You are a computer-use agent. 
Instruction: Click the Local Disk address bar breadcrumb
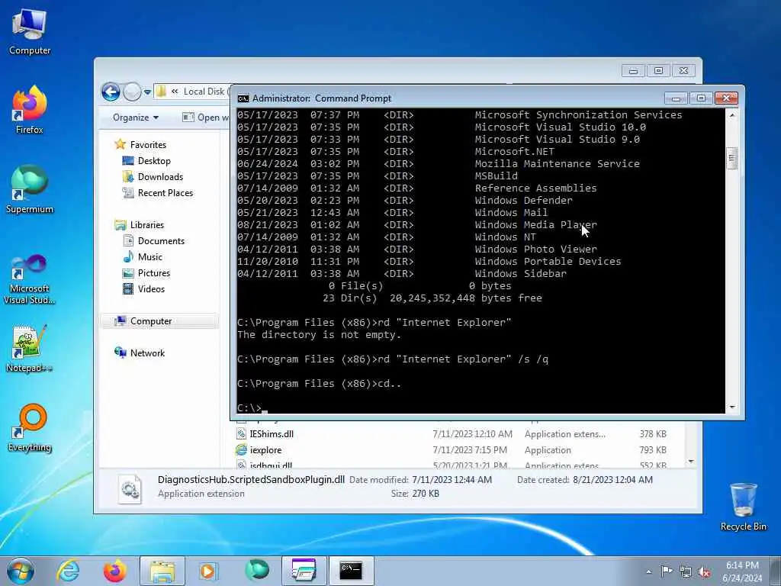coord(204,92)
